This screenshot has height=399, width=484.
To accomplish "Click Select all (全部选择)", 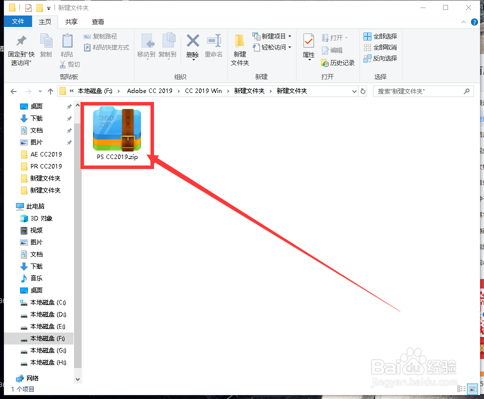I will [380, 36].
